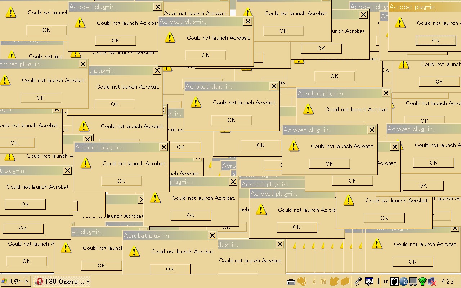461x288 pixels.
Task: Expand the grouped '130 Opera' taskbar button
Action: pos(62,282)
